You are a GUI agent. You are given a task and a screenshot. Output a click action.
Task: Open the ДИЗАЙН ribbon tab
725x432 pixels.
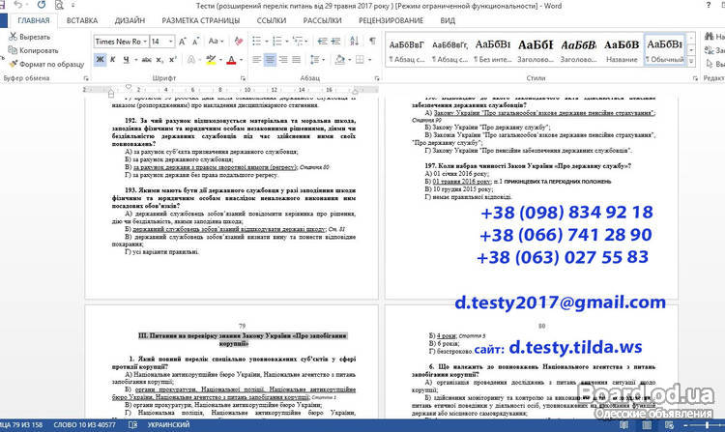click(130, 21)
